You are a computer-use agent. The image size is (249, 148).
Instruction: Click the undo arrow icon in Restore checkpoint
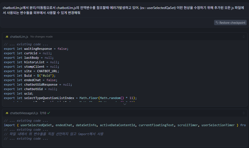tap(217, 23)
